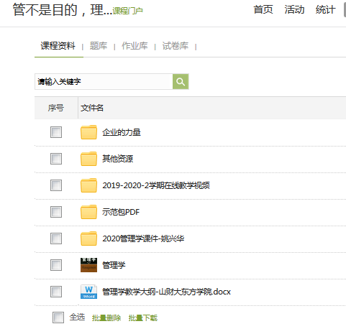Switch to the 作业库 tab
The width and height of the screenshot is (346, 329).
click(x=135, y=46)
